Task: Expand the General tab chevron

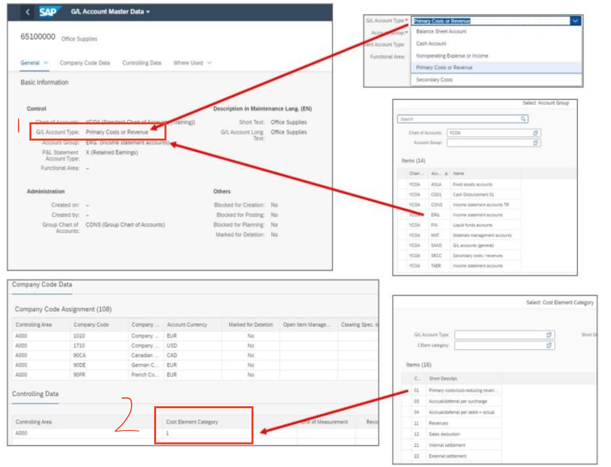Action: pyautogui.click(x=46, y=63)
